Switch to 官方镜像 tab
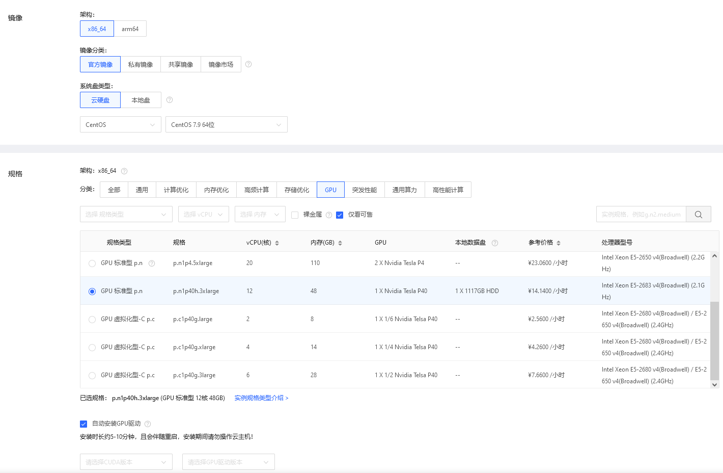This screenshot has height=473, width=723. (100, 65)
